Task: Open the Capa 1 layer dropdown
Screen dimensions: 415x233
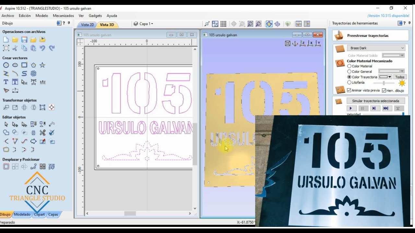Action: (x=143, y=24)
